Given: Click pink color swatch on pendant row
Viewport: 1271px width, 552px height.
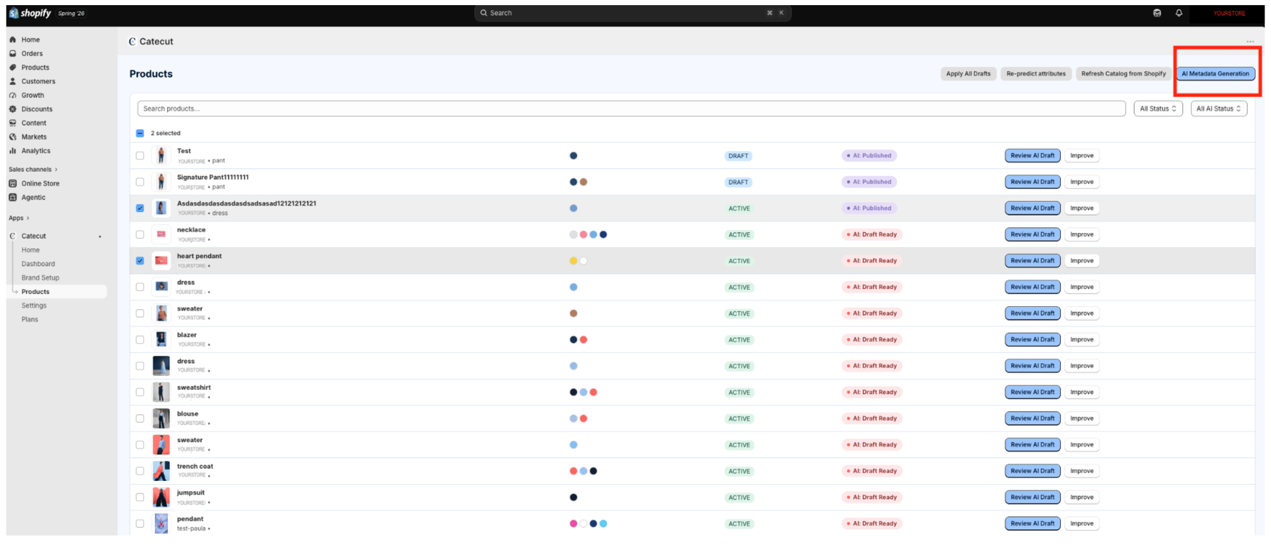Looking at the screenshot, I should [x=573, y=524].
